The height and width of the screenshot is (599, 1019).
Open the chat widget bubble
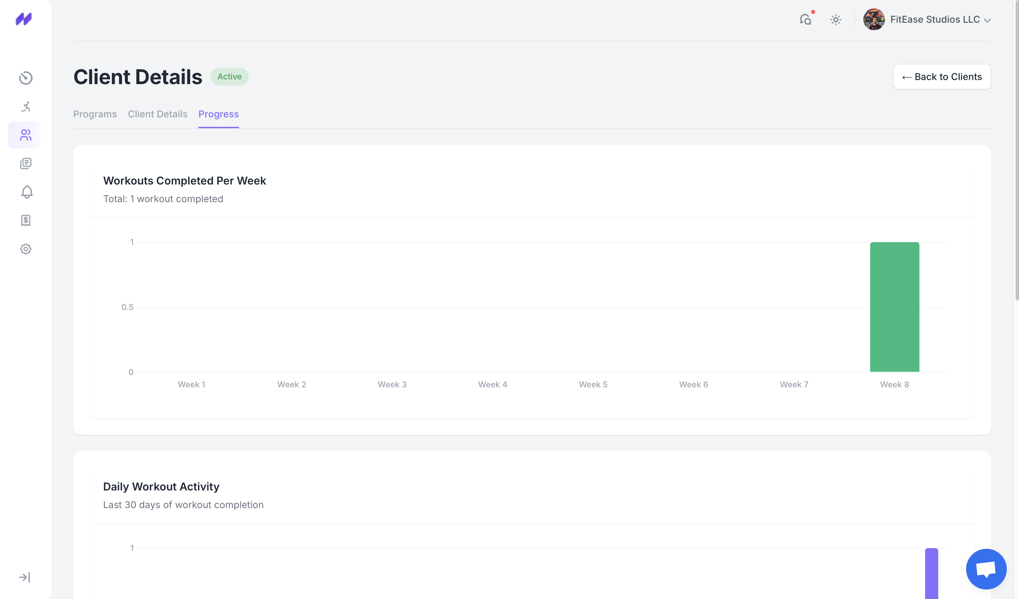[986, 569]
